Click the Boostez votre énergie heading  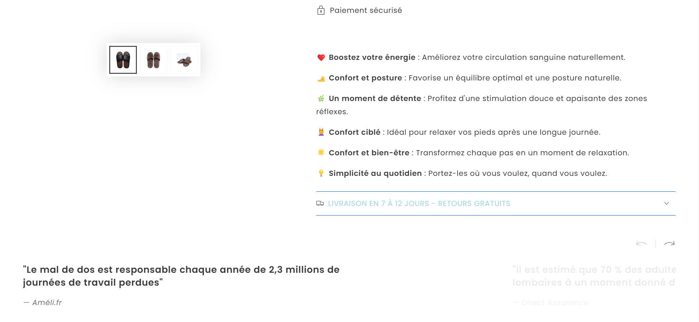[372, 57]
